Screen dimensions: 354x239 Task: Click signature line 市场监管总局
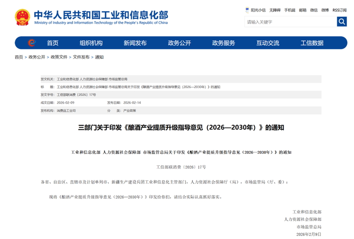(x=309, y=227)
